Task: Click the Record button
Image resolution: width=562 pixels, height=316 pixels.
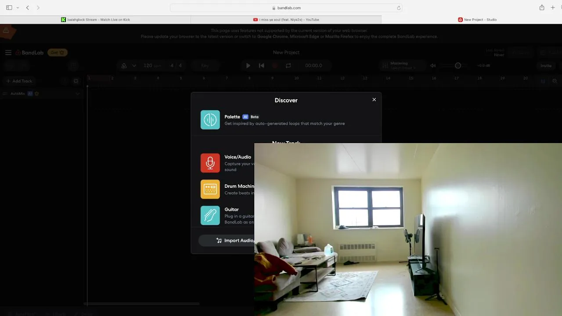Action: pos(275,66)
